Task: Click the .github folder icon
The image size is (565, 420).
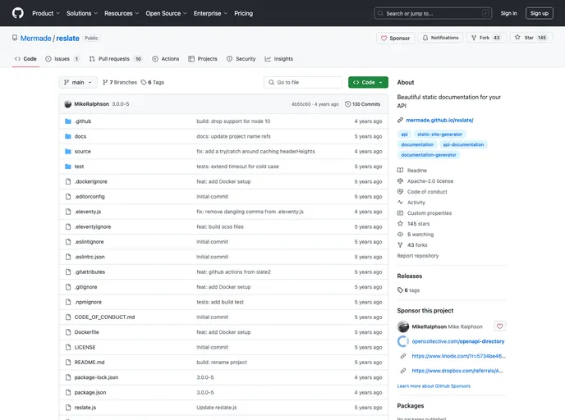Action: pyautogui.click(x=67, y=121)
